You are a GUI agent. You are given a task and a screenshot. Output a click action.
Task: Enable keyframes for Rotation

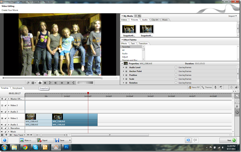176,82
